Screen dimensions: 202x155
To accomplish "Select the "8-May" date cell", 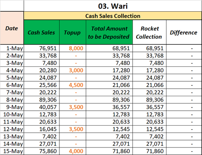I will (12, 100).
